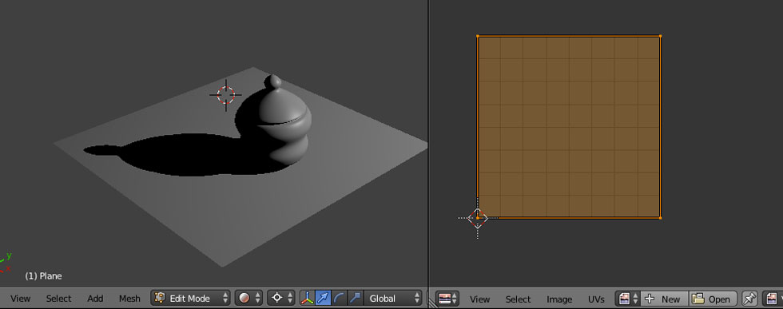Open the UV editor type selector
Viewport: 783px width, 309px height.
447,299
